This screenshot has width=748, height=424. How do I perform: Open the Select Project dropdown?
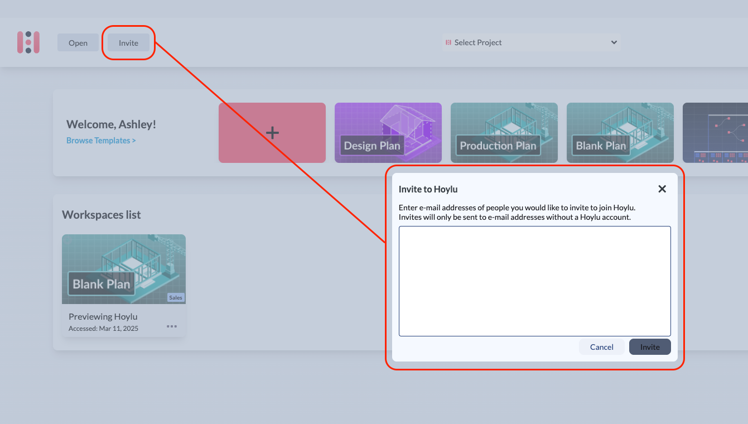click(x=532, y=42)
